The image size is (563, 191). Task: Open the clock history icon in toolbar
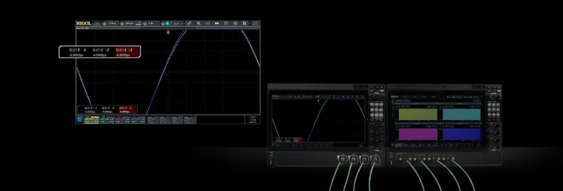pyautogui.click(x=235, y=23)
